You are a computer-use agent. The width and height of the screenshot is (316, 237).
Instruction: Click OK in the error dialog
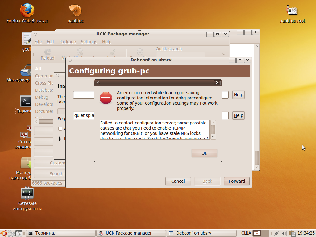(204, 153)
